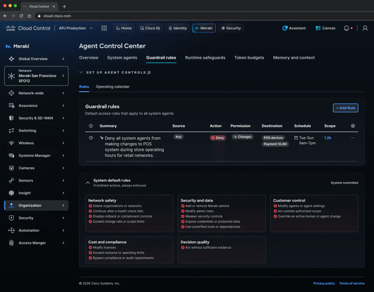
Task: Open the Terms of service link
Action: 352,283
